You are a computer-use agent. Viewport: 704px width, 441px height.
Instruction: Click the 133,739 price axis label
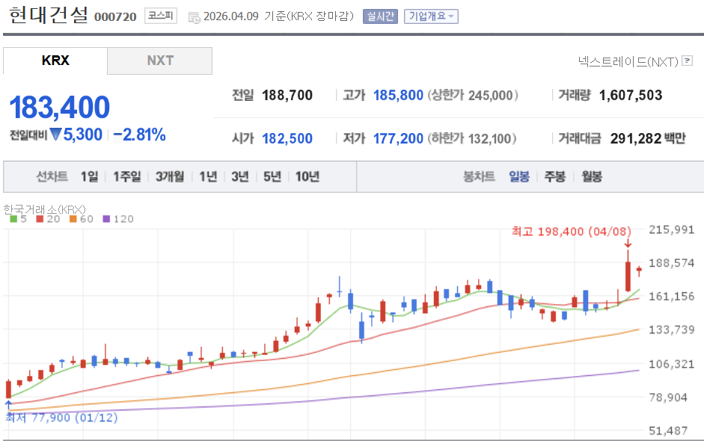tap(672, 330)
